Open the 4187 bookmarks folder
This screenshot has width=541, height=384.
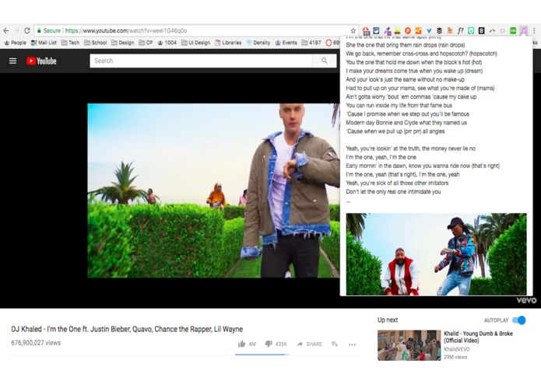pyautogui.click(x=311, y=43)
